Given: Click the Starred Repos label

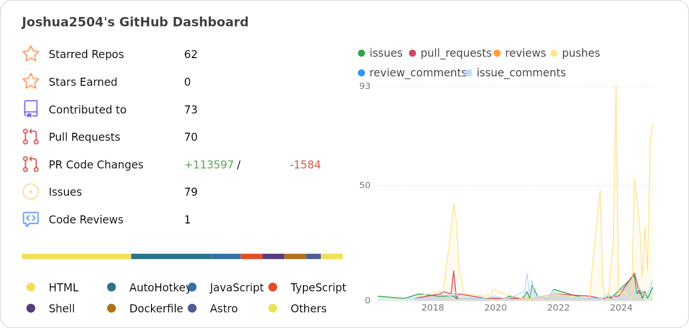Looking at the screenshot, I should (86, 55).
